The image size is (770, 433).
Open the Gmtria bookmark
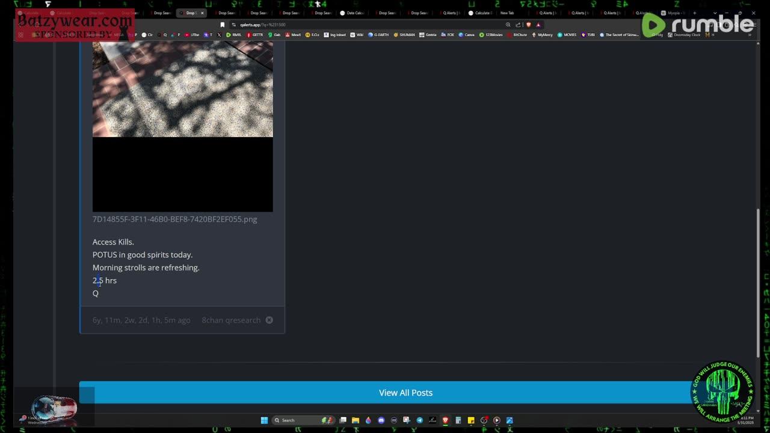click(x=428, y=35)
